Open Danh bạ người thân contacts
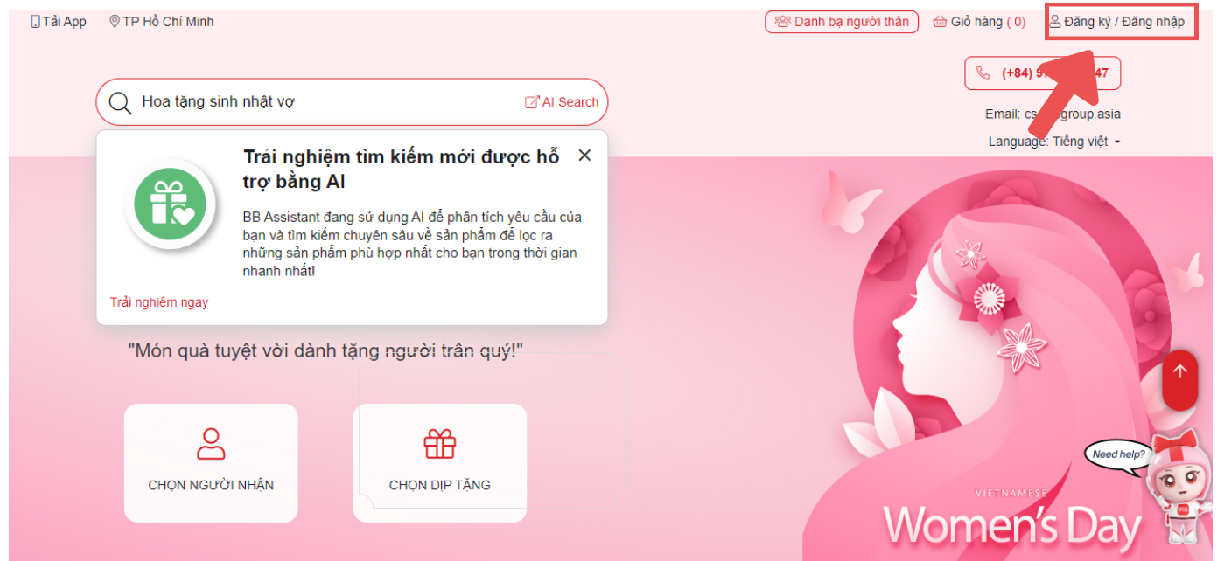Image resolution: width=1217 pixels, height=561 pixels. [x=842, y=22]
